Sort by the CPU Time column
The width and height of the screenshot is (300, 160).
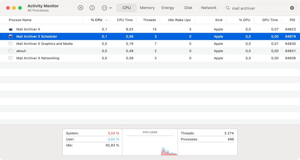click(x=125, y=20)
